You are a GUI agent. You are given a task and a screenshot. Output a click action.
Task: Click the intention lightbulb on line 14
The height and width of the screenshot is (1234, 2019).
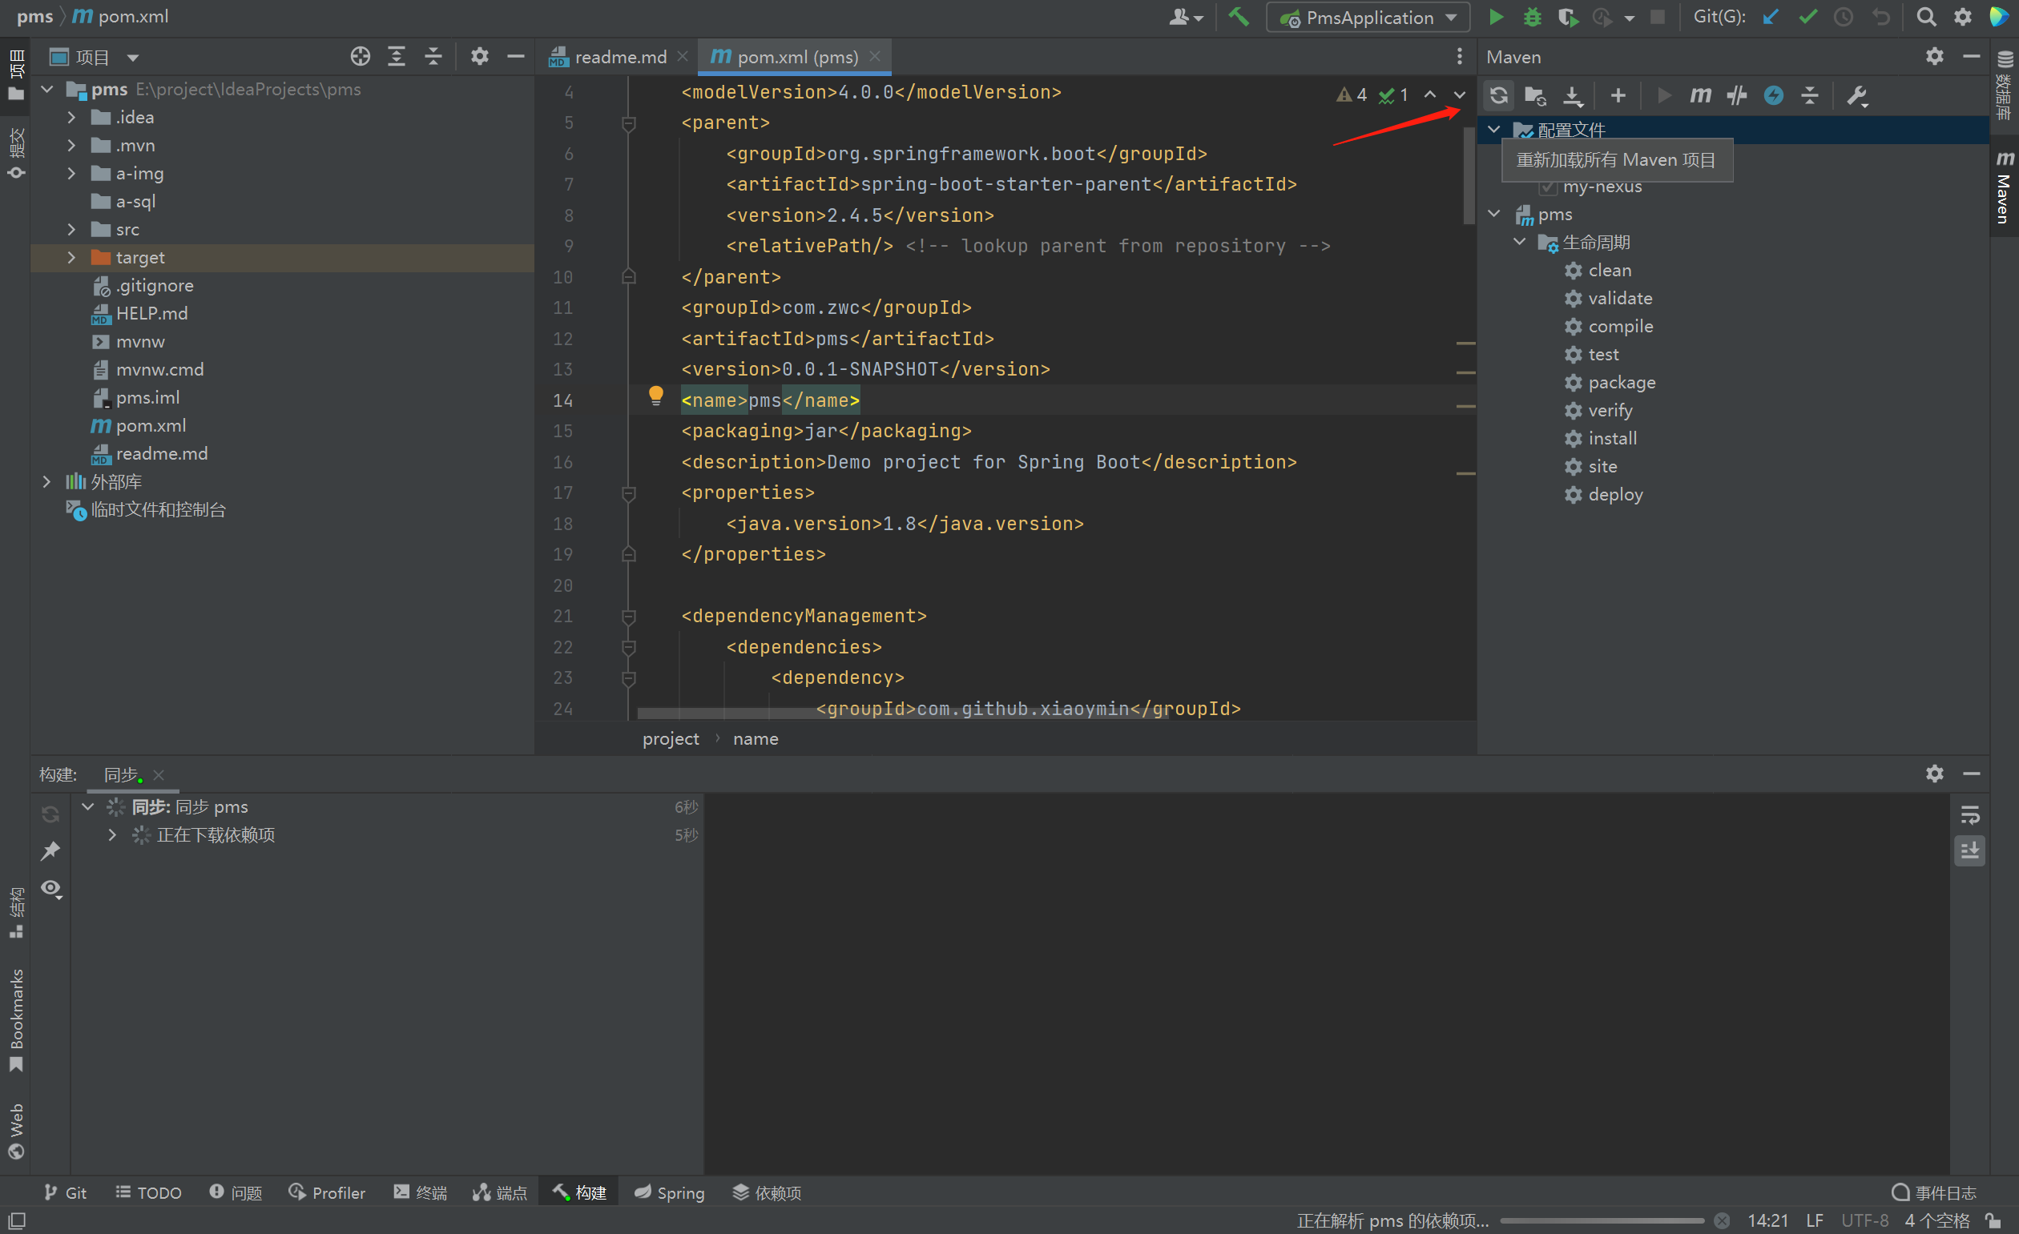(655, 396)
